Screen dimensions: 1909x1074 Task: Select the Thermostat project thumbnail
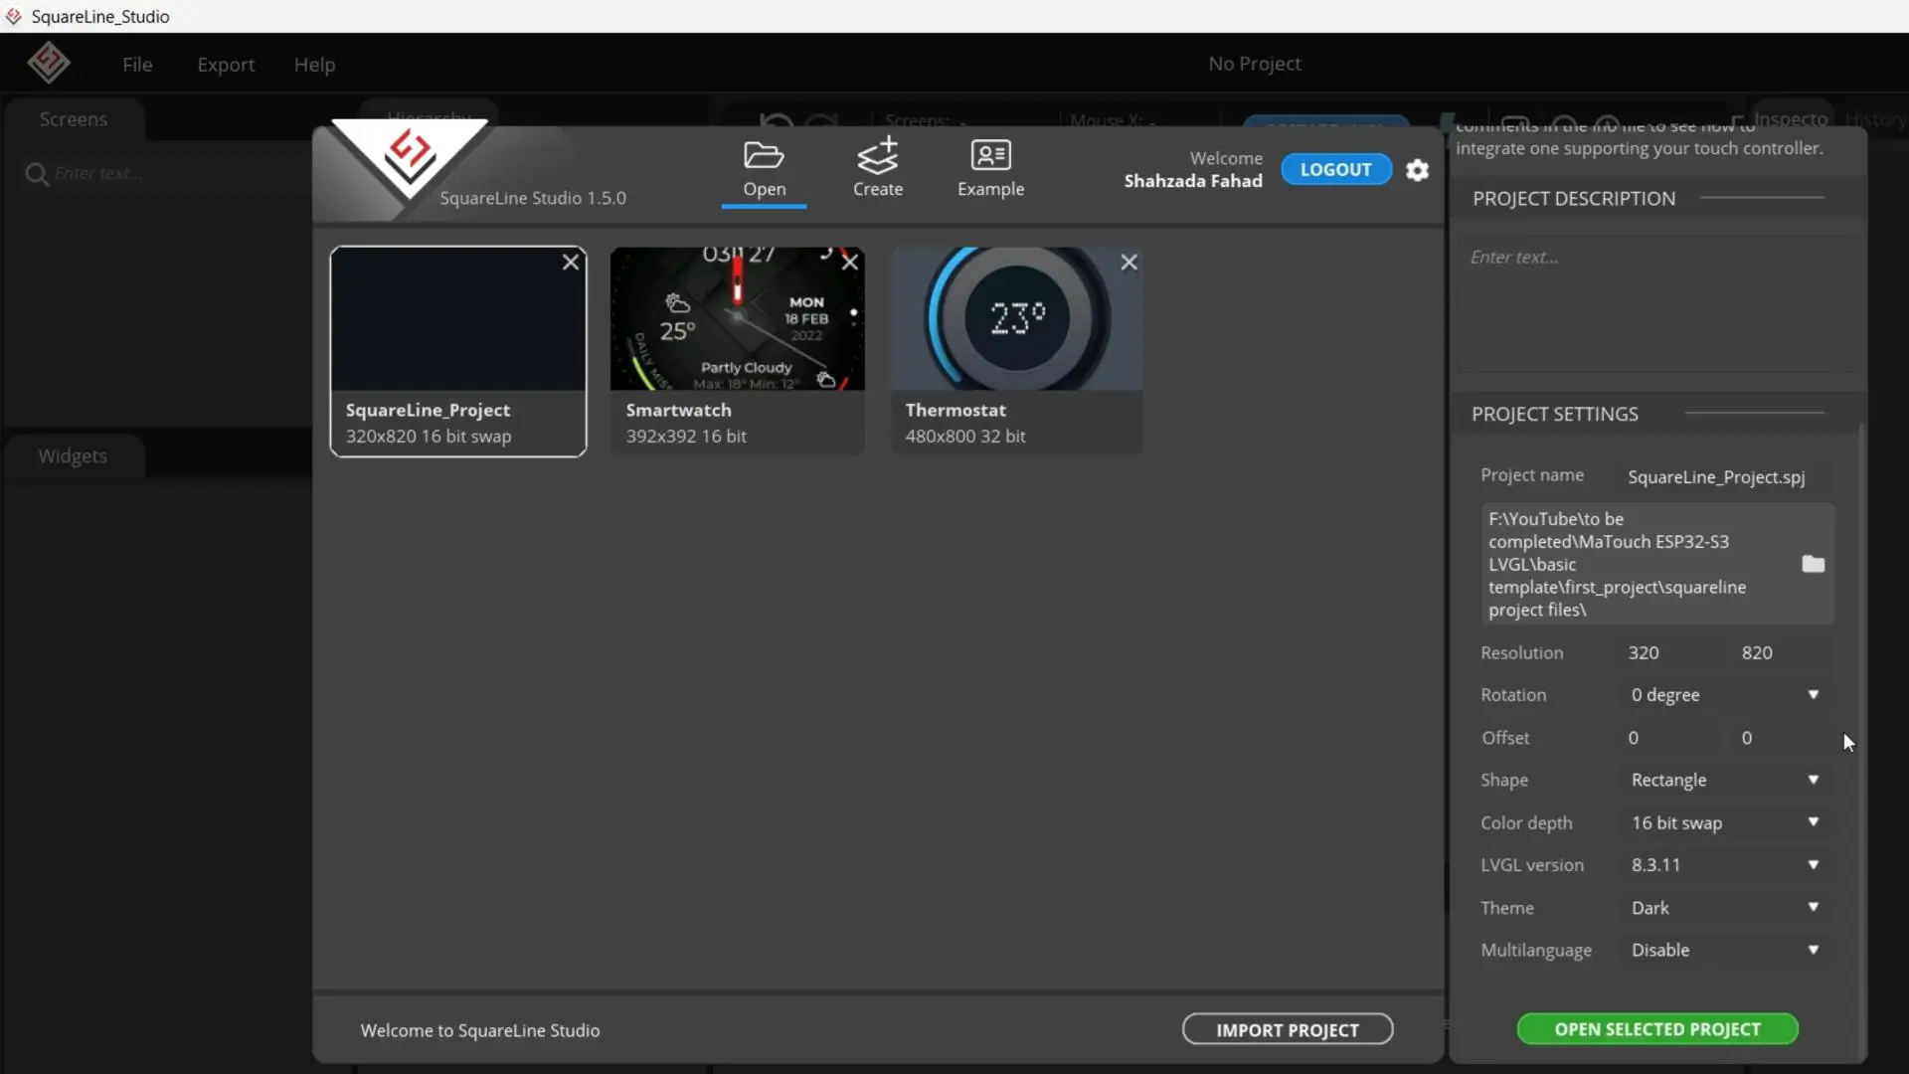(x=1016, y=351)
